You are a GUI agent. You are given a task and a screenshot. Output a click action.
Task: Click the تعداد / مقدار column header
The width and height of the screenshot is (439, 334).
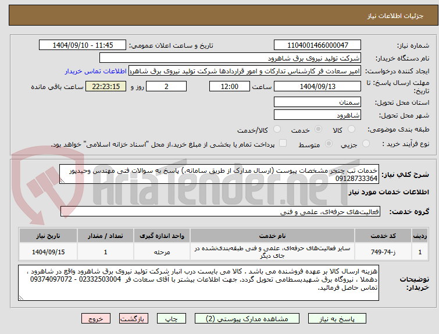pos(106,236)
